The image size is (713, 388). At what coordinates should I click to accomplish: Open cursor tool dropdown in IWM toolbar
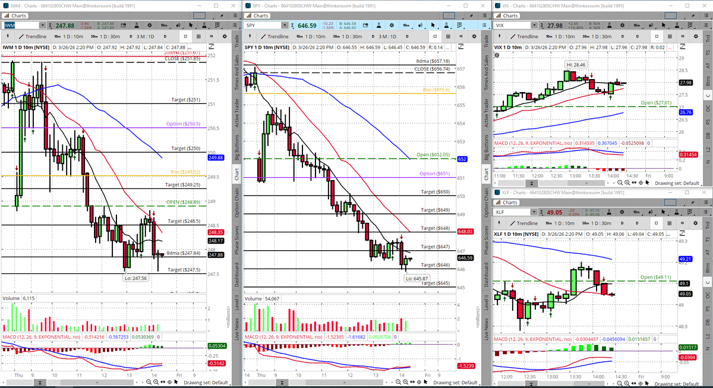[191, 26]
